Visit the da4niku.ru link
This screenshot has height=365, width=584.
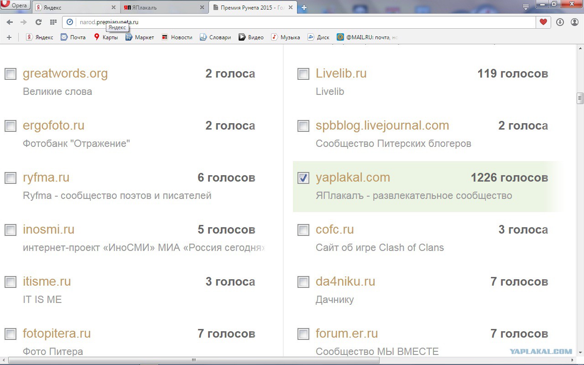click(345, 282)
